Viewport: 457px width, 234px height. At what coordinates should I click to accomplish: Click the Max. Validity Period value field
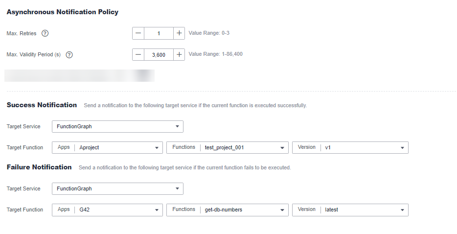(x=159, y=54)
